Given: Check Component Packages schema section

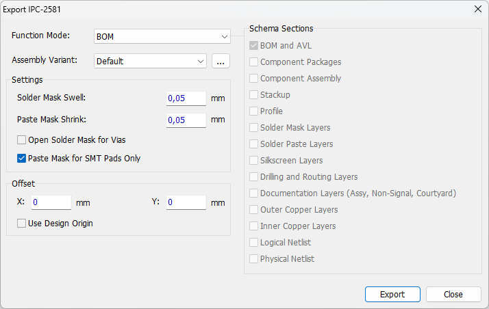Looking at the screenshot, I should pyautogui.click(x=253, y=62).
